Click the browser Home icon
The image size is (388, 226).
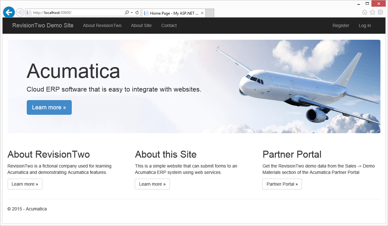pos(365,12)
